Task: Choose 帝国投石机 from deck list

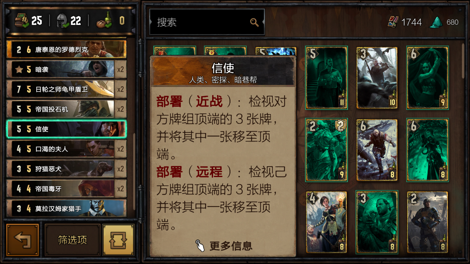Action: 66,109
